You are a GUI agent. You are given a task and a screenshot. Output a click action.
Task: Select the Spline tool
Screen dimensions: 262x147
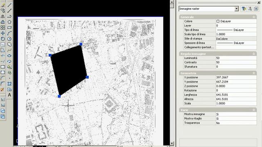(9, 50)
